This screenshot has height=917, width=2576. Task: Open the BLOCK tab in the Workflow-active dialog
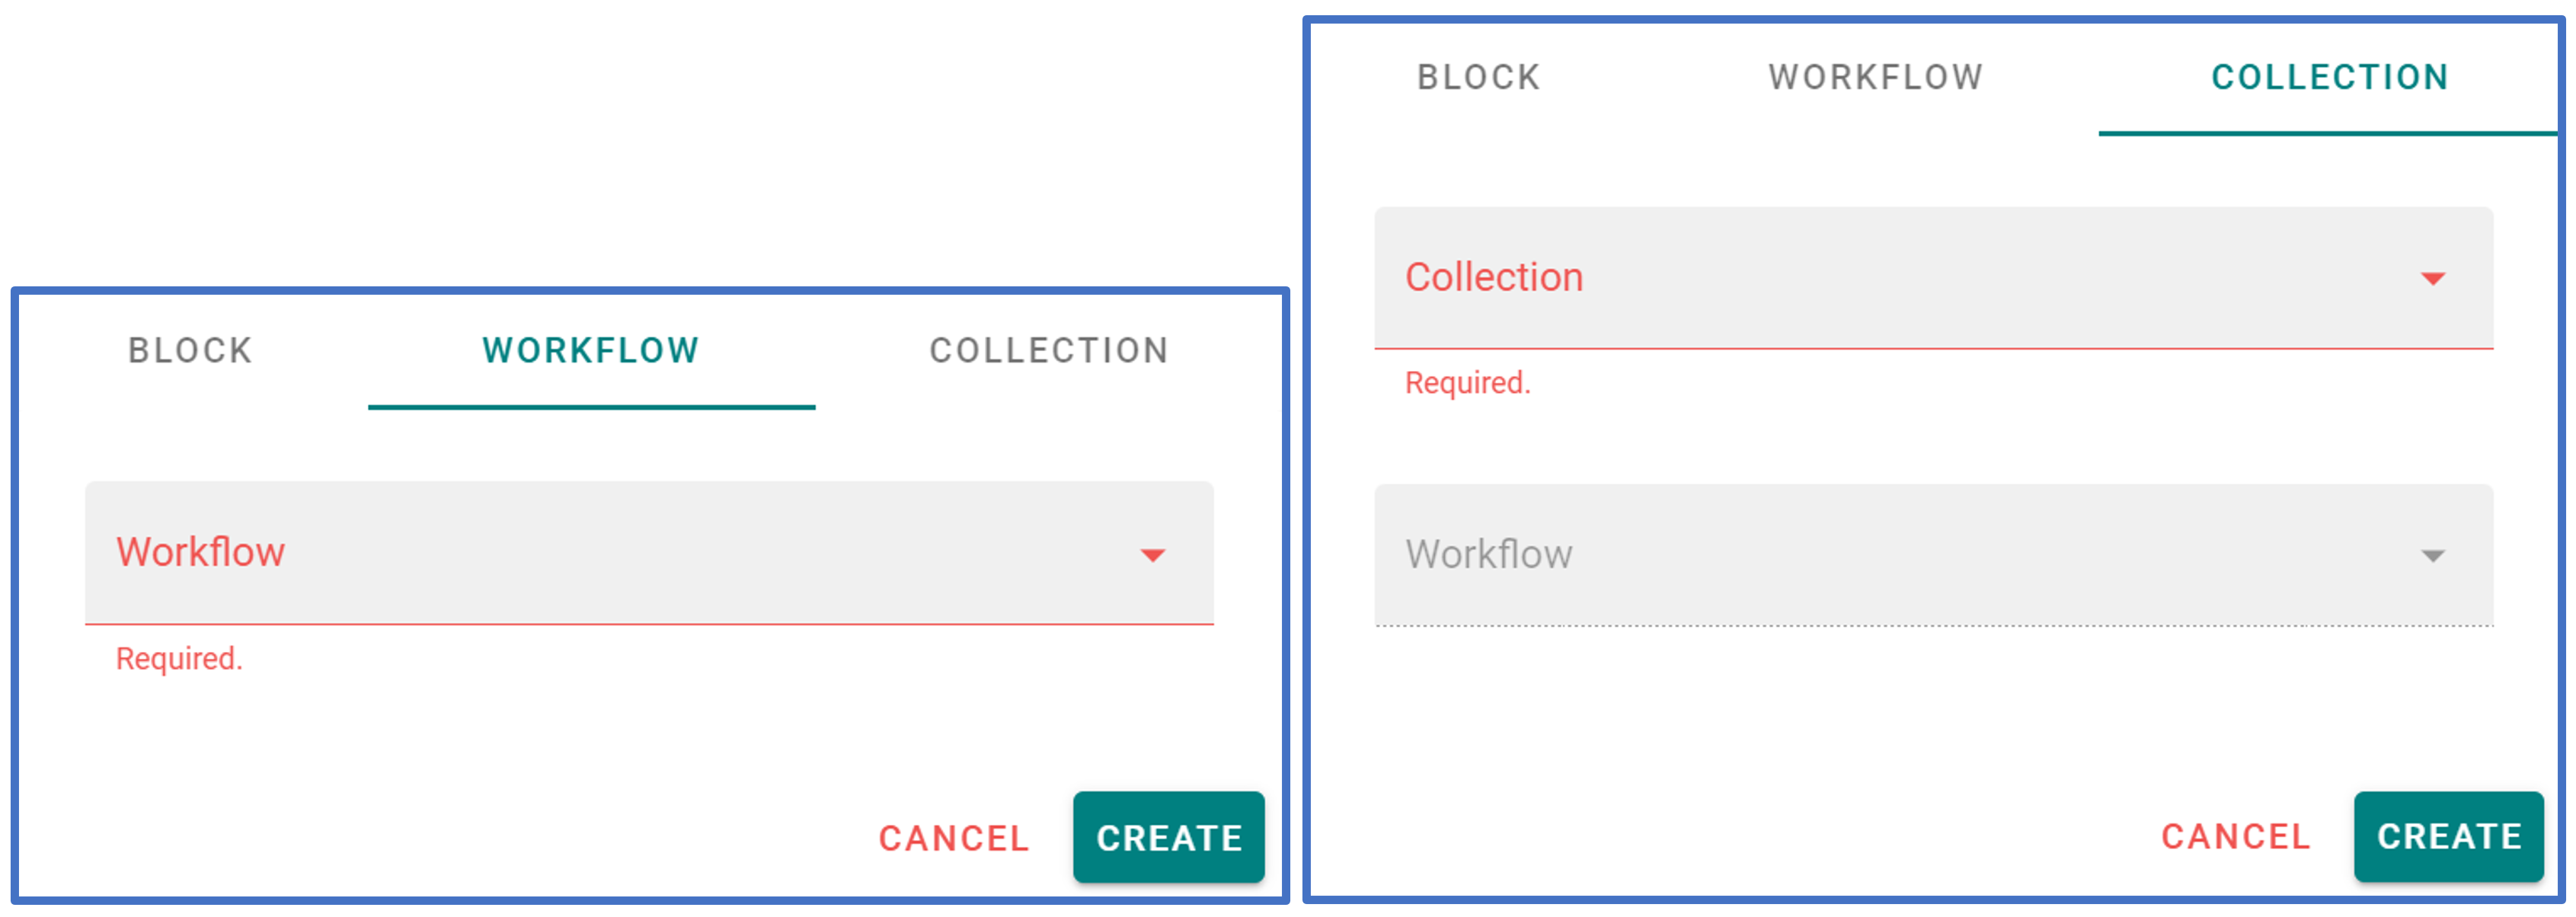point(190,351)
